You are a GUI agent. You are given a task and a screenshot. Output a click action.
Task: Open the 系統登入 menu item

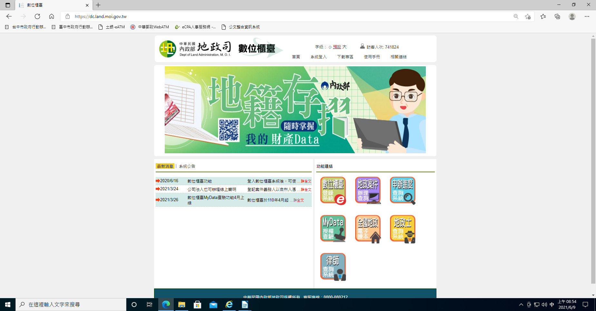318,57
